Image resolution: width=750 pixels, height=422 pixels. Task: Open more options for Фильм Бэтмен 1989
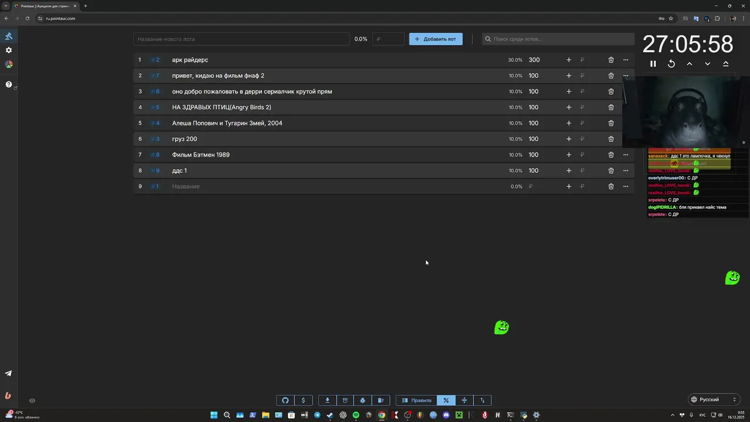click(x=626, y=155)
